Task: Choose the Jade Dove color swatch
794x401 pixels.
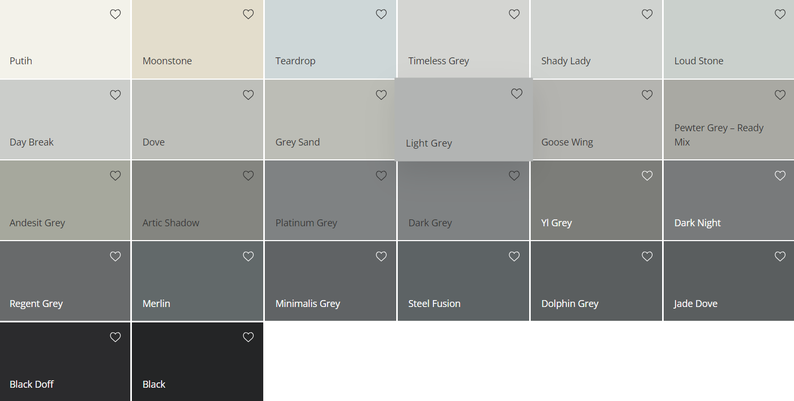Action: pyautogui.click(x=729, y=281)
